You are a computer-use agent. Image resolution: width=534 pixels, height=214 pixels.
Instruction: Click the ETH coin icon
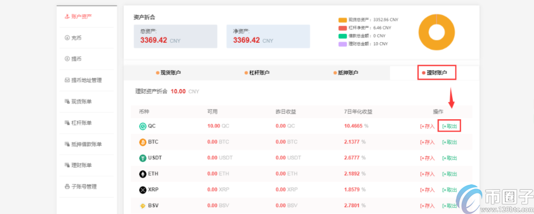[x=142, y=174]
